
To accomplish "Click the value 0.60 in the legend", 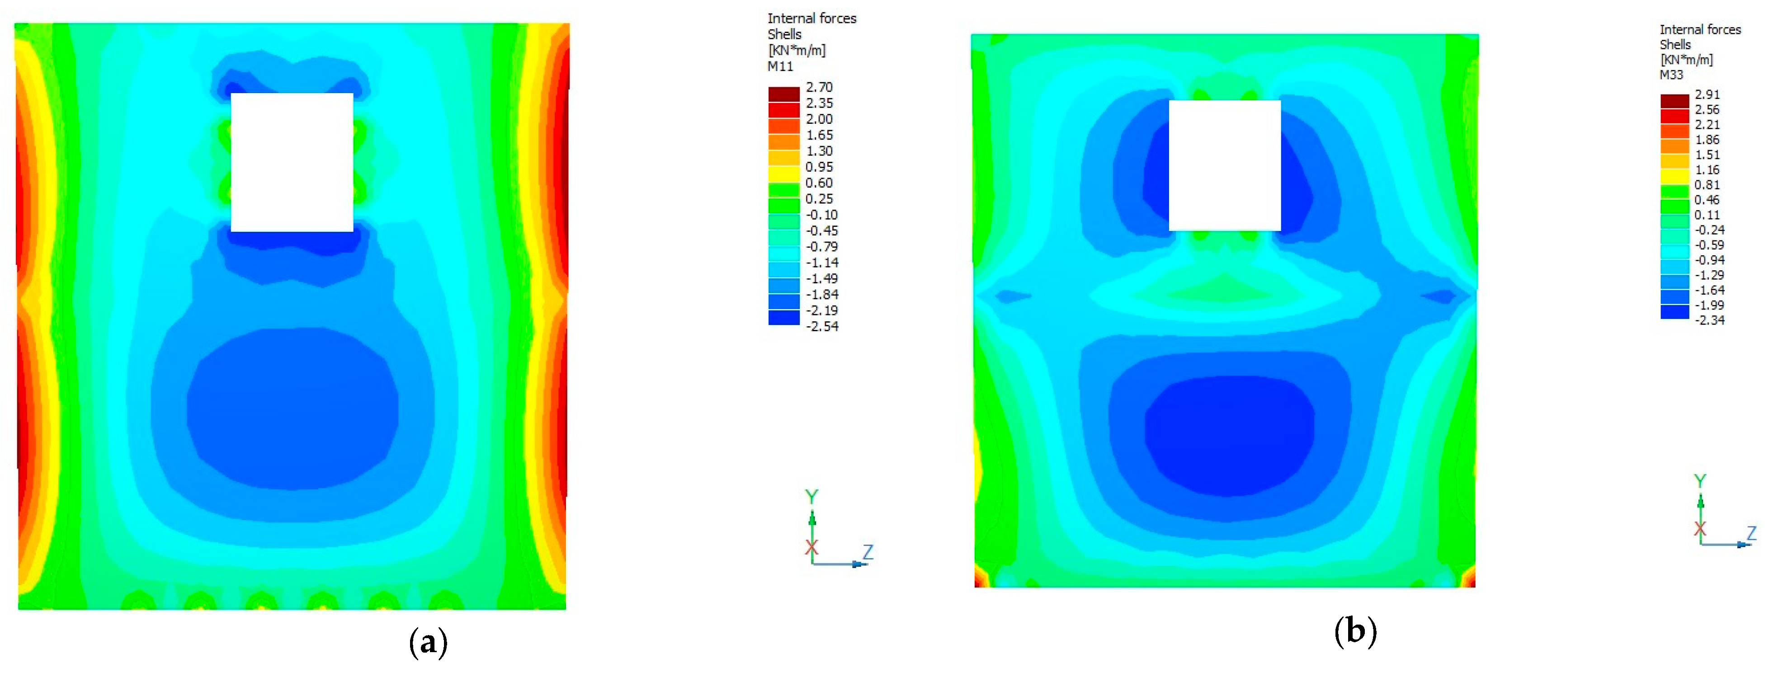I will pos(819,183).
